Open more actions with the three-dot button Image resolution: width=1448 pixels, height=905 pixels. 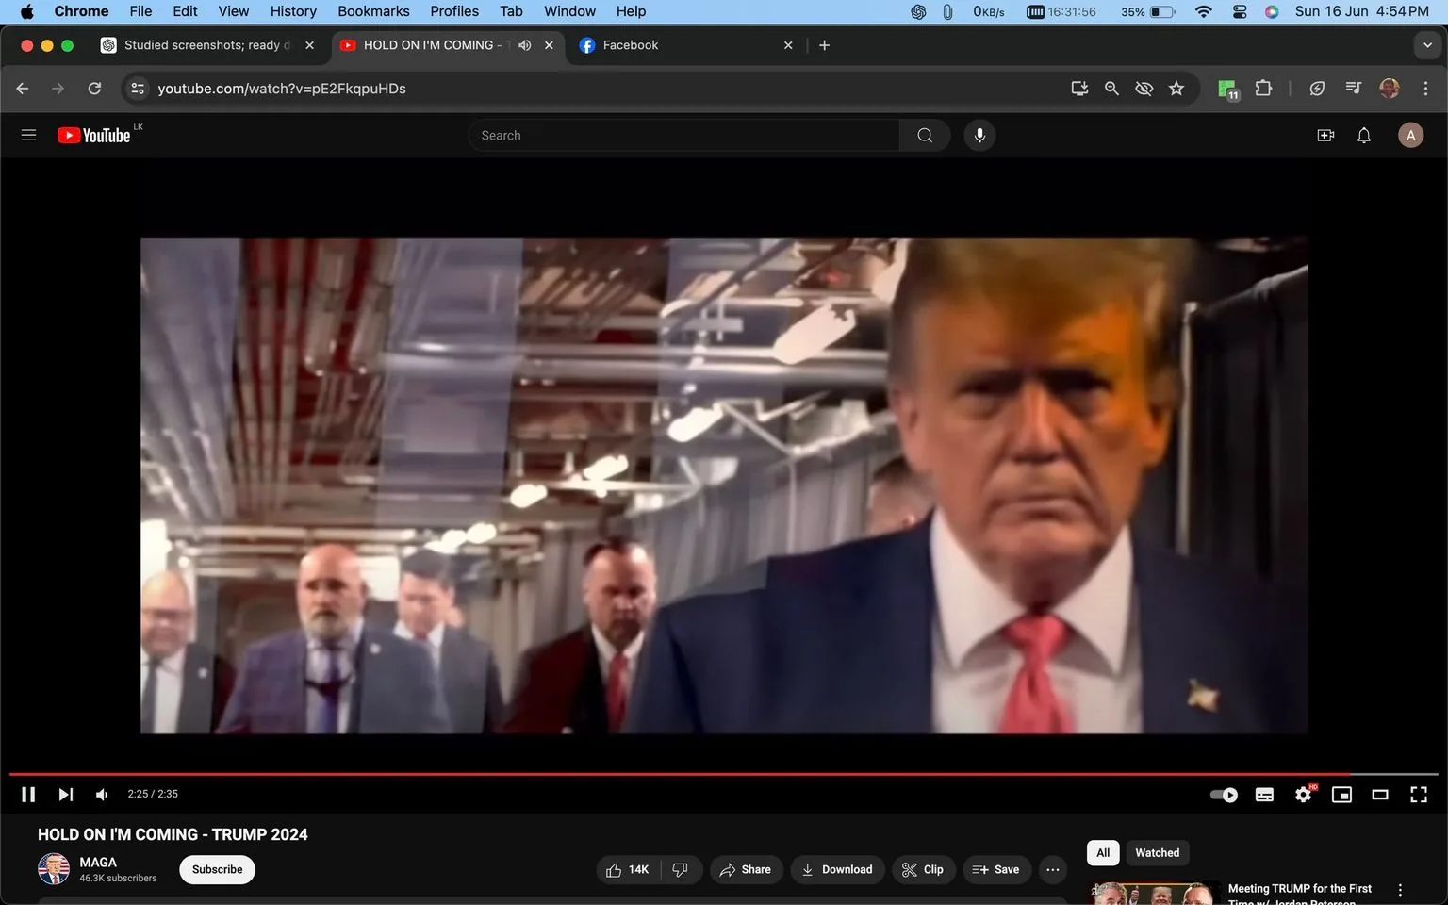1052,869
